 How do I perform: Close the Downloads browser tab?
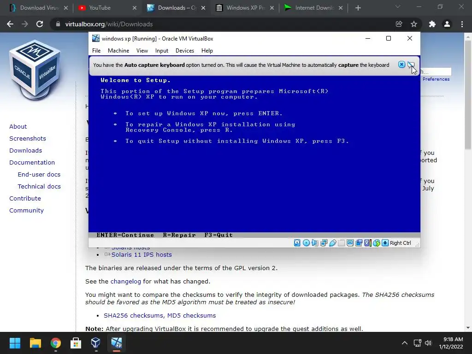203,8
